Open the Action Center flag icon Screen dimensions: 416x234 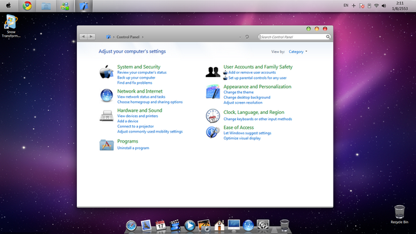(362, 6)
